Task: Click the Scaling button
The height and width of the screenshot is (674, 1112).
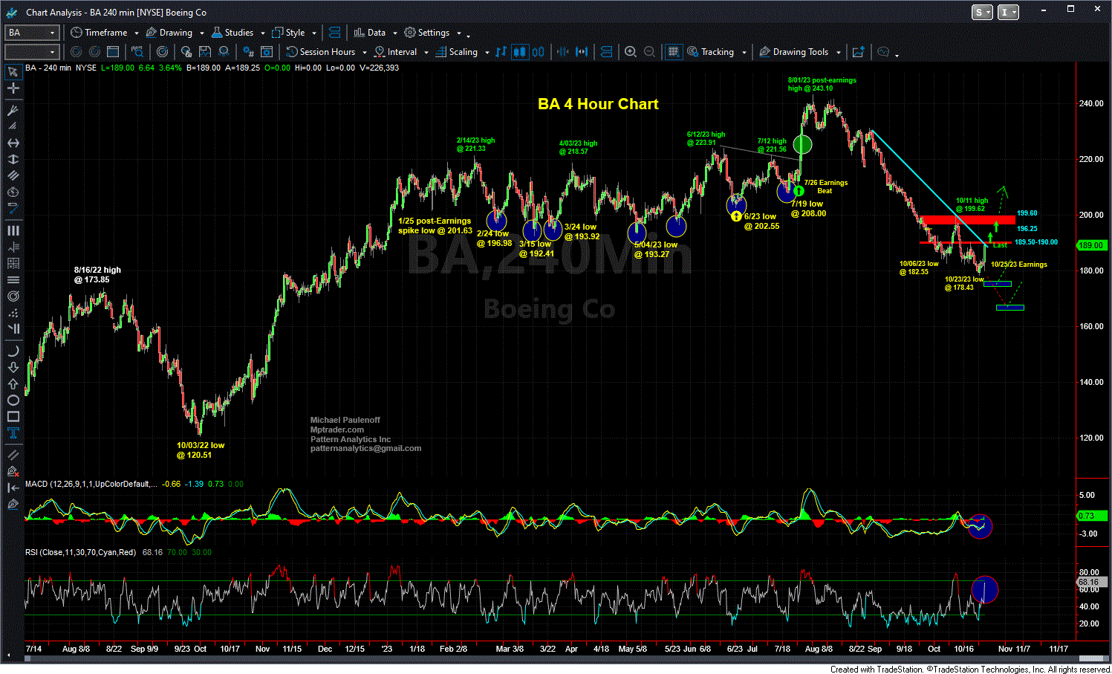Action: 457,52
